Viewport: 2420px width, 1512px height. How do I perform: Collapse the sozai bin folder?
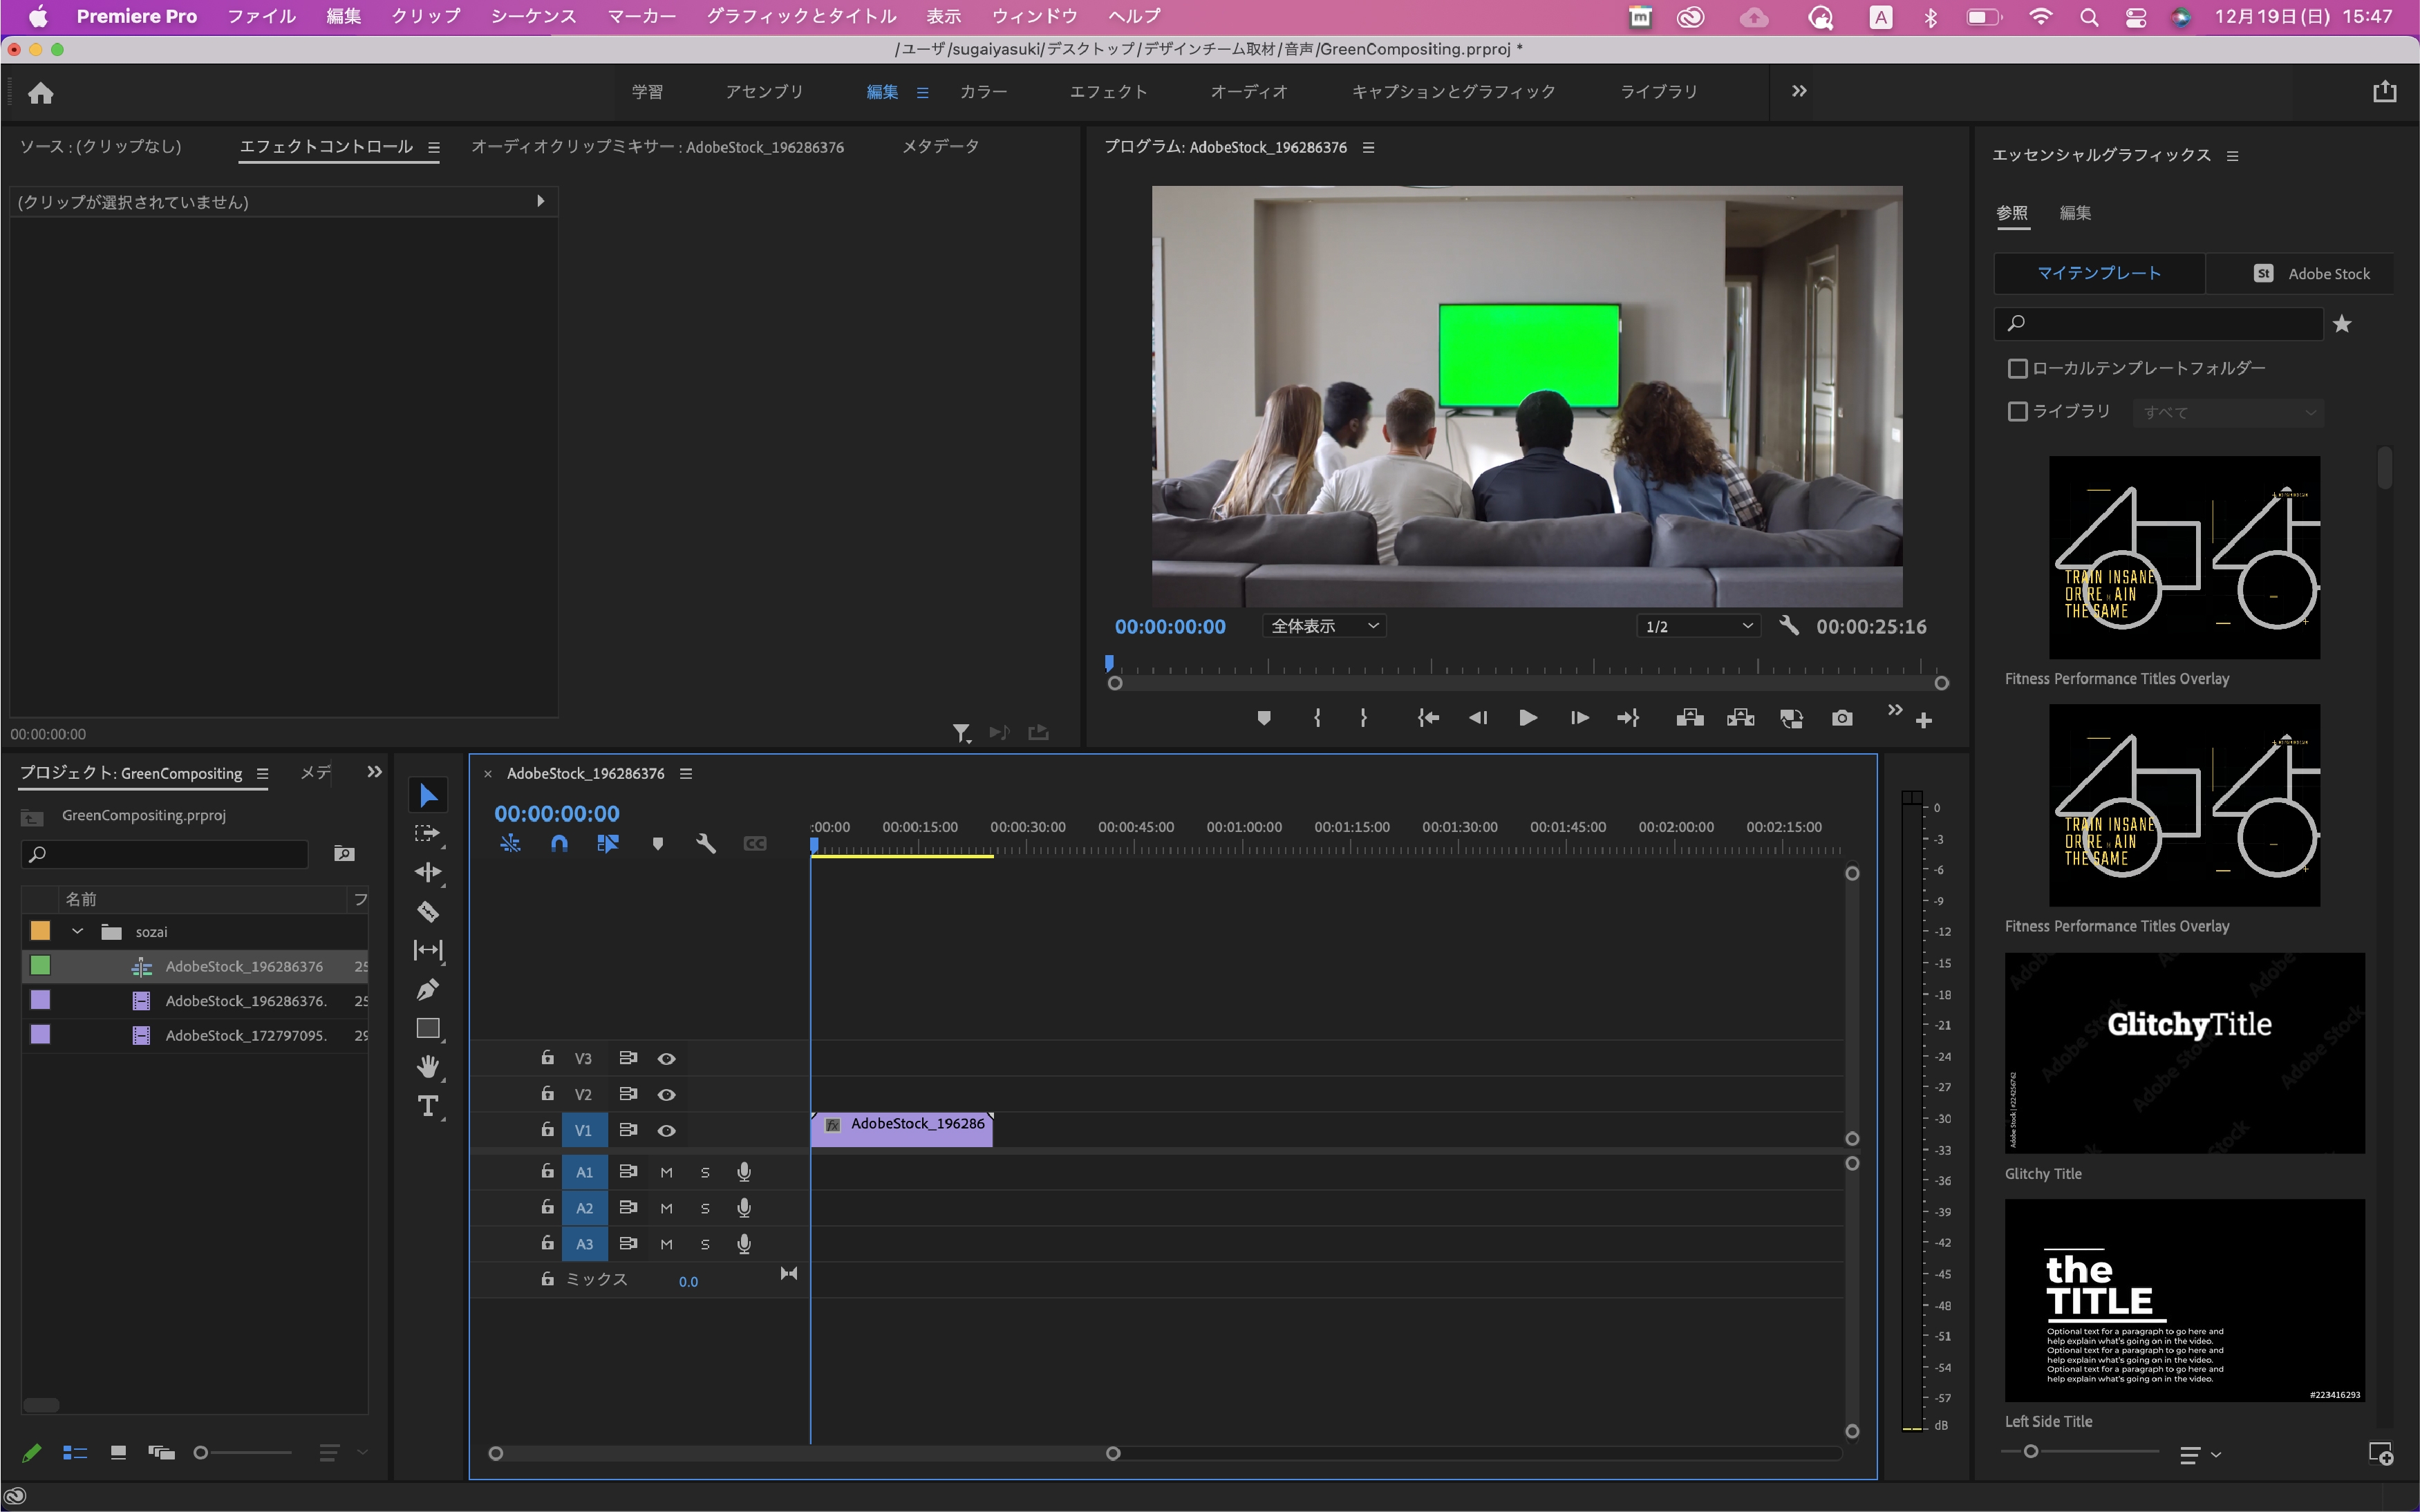coord(77,931)
